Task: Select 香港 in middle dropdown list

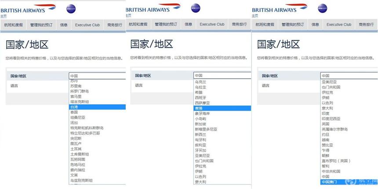Action: tap(222, 108)
